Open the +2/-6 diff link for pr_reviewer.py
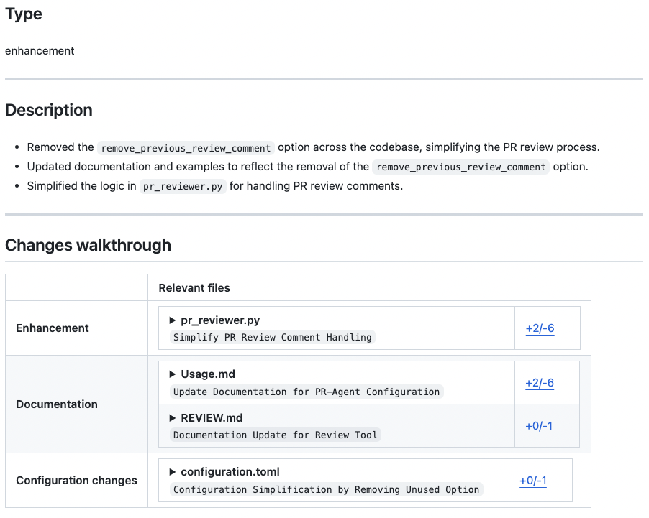 pyautogui.click(x=540, y=328)
